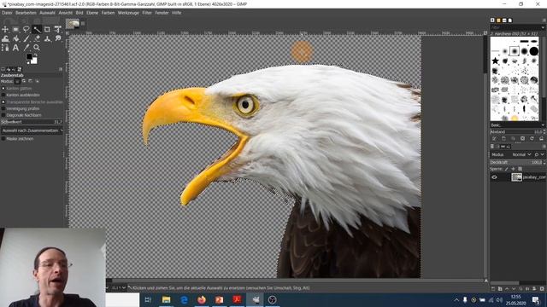Open the Werkzeuge menu

click(x=128, y=13)
